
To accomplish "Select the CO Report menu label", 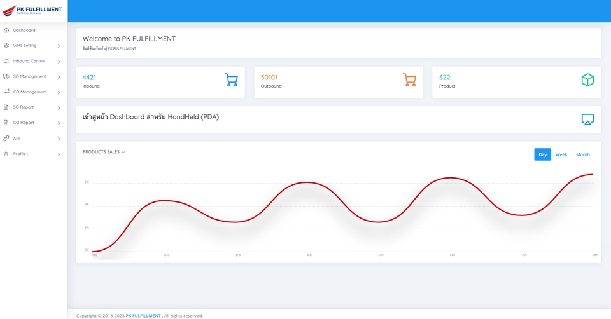I will [24, 123].
